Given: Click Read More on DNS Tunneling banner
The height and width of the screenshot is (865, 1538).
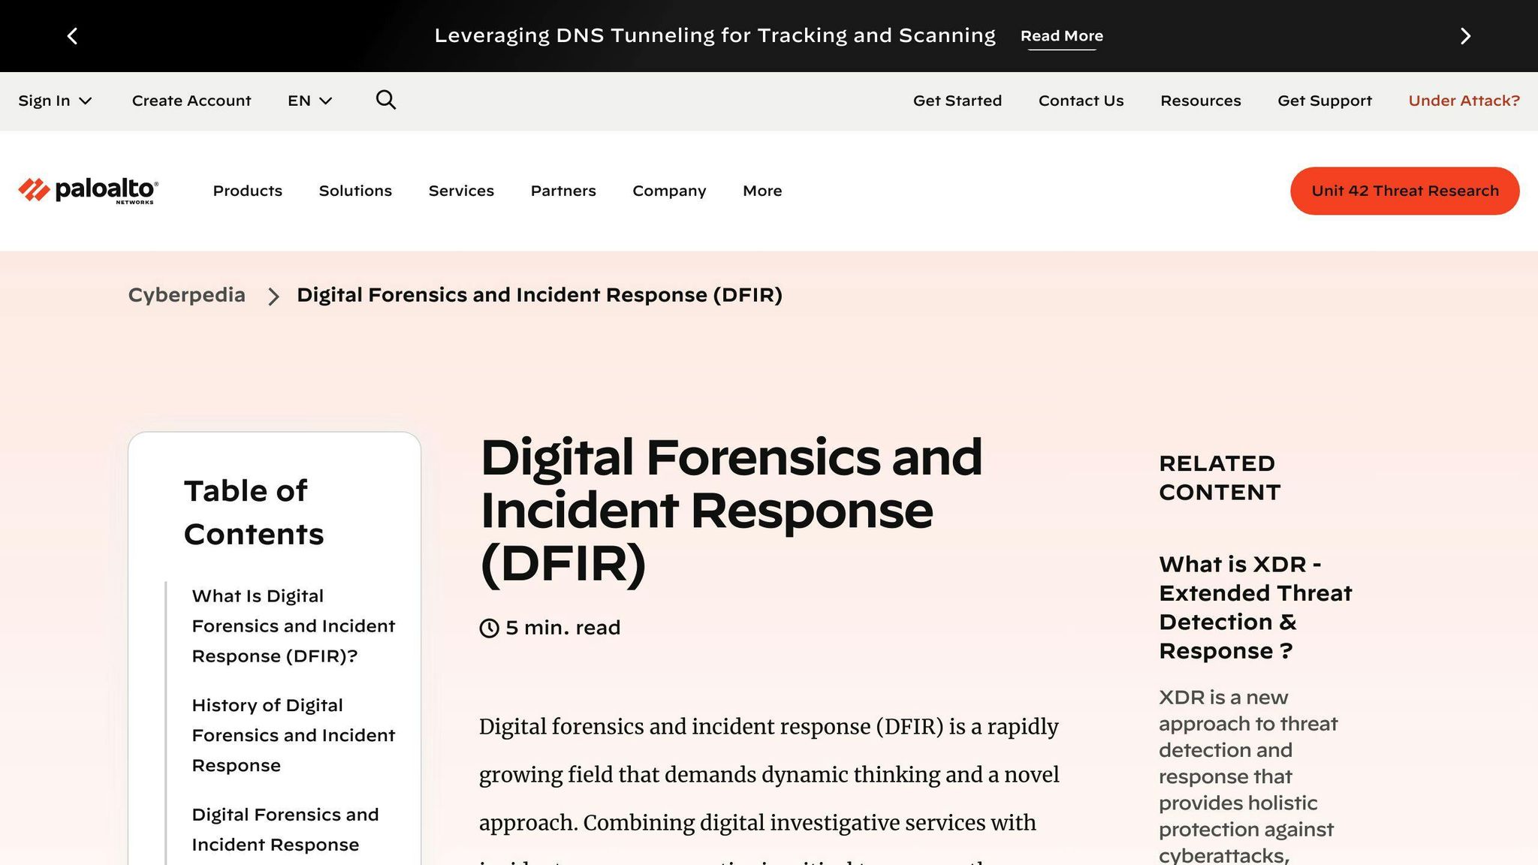Looking at the screenshot, I should pos(1061,35).
